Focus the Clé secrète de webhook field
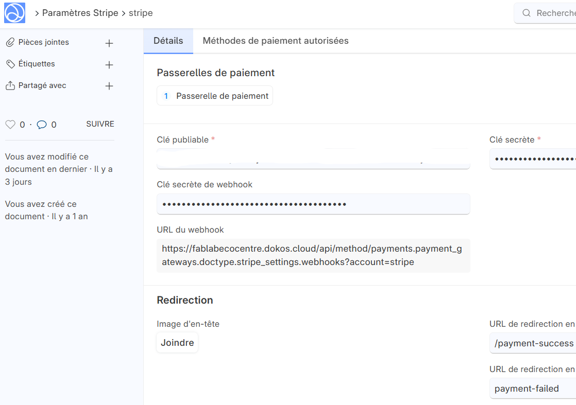Image resolution: width=576 pixels, height=405 pixels. (x=313, y=204)
